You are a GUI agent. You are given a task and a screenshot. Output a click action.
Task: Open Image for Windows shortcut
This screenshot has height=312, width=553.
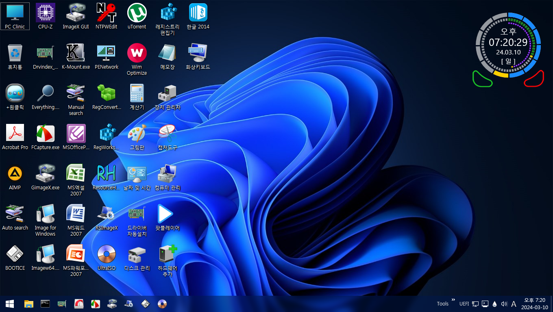[x=46, y=221]
